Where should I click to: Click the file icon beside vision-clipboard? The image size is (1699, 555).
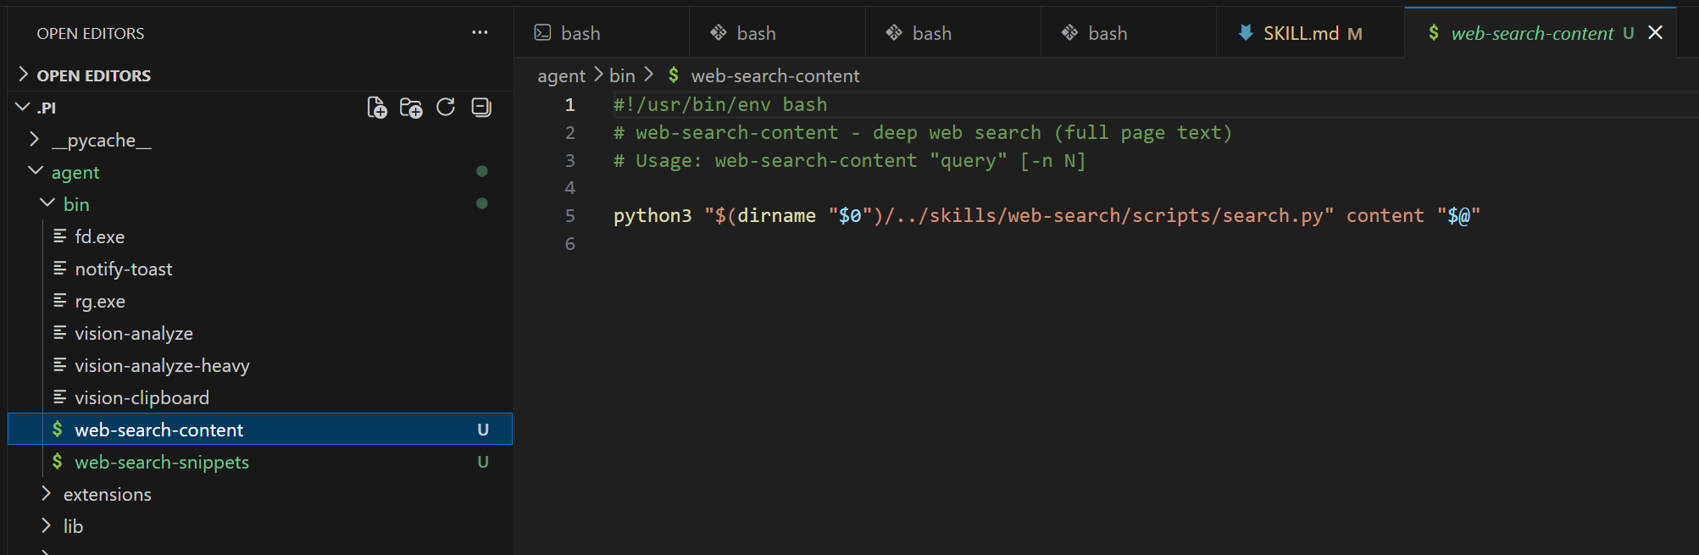[x=60, y=397]
